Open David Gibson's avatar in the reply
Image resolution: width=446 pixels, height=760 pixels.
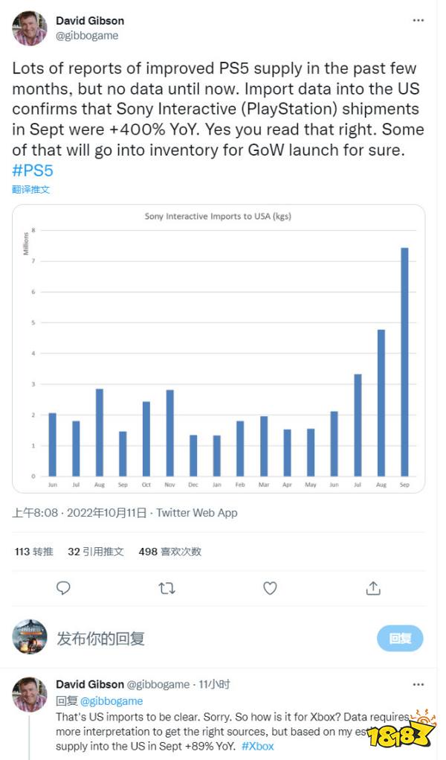point(30,694)
